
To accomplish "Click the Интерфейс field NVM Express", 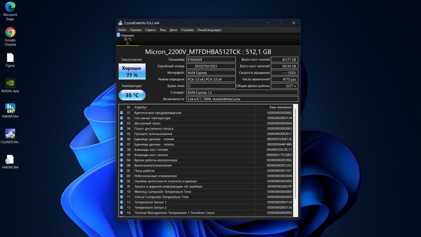I will coord(211,73).
